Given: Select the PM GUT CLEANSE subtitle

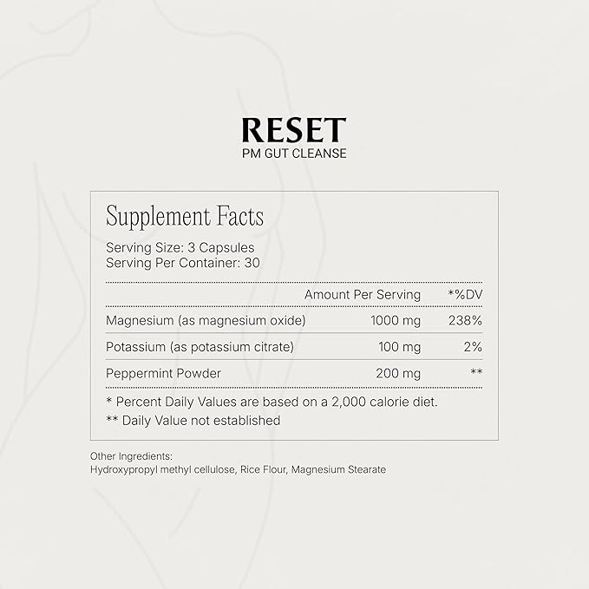Looking at the screenshot, I should (x=294, y=154).
